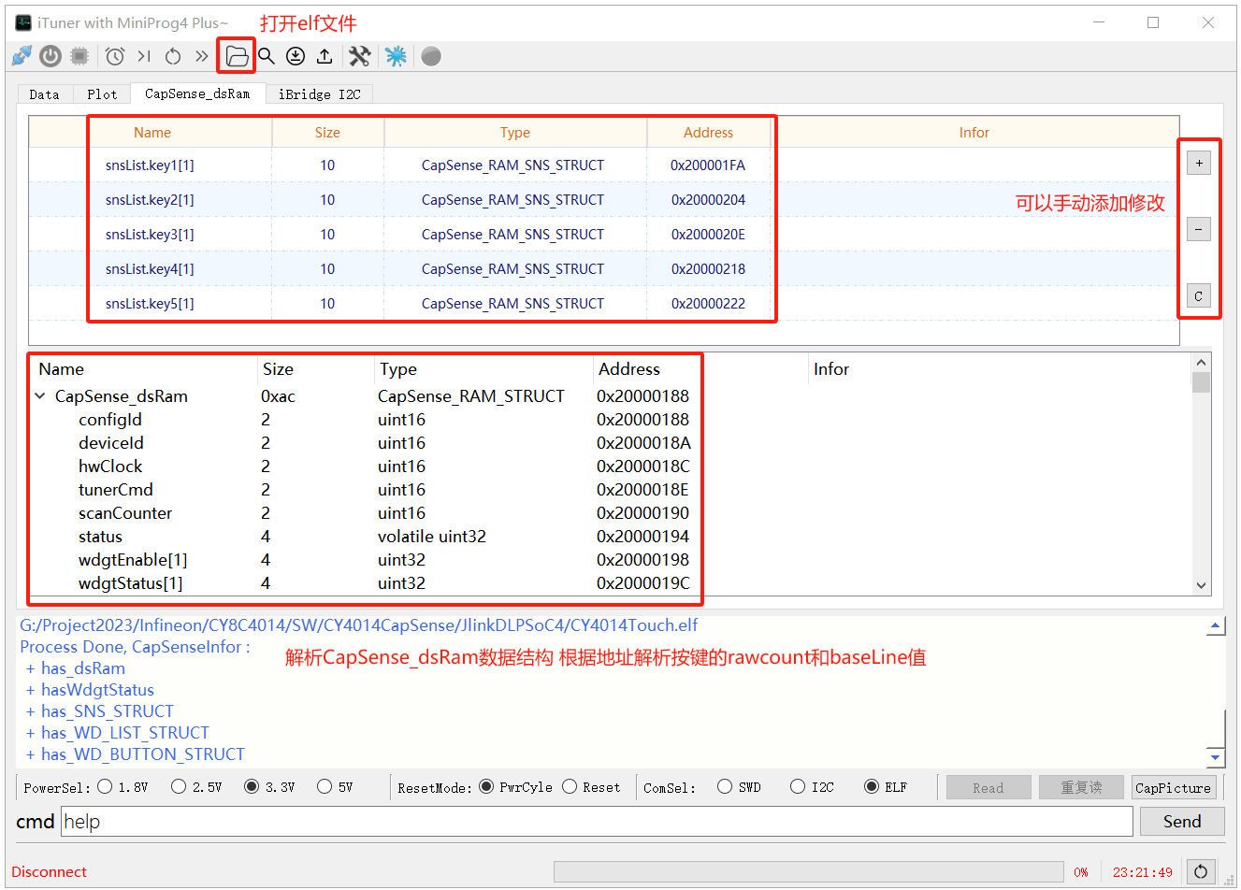
Task: Click the CapPicture button
Action: (1174, 787)
